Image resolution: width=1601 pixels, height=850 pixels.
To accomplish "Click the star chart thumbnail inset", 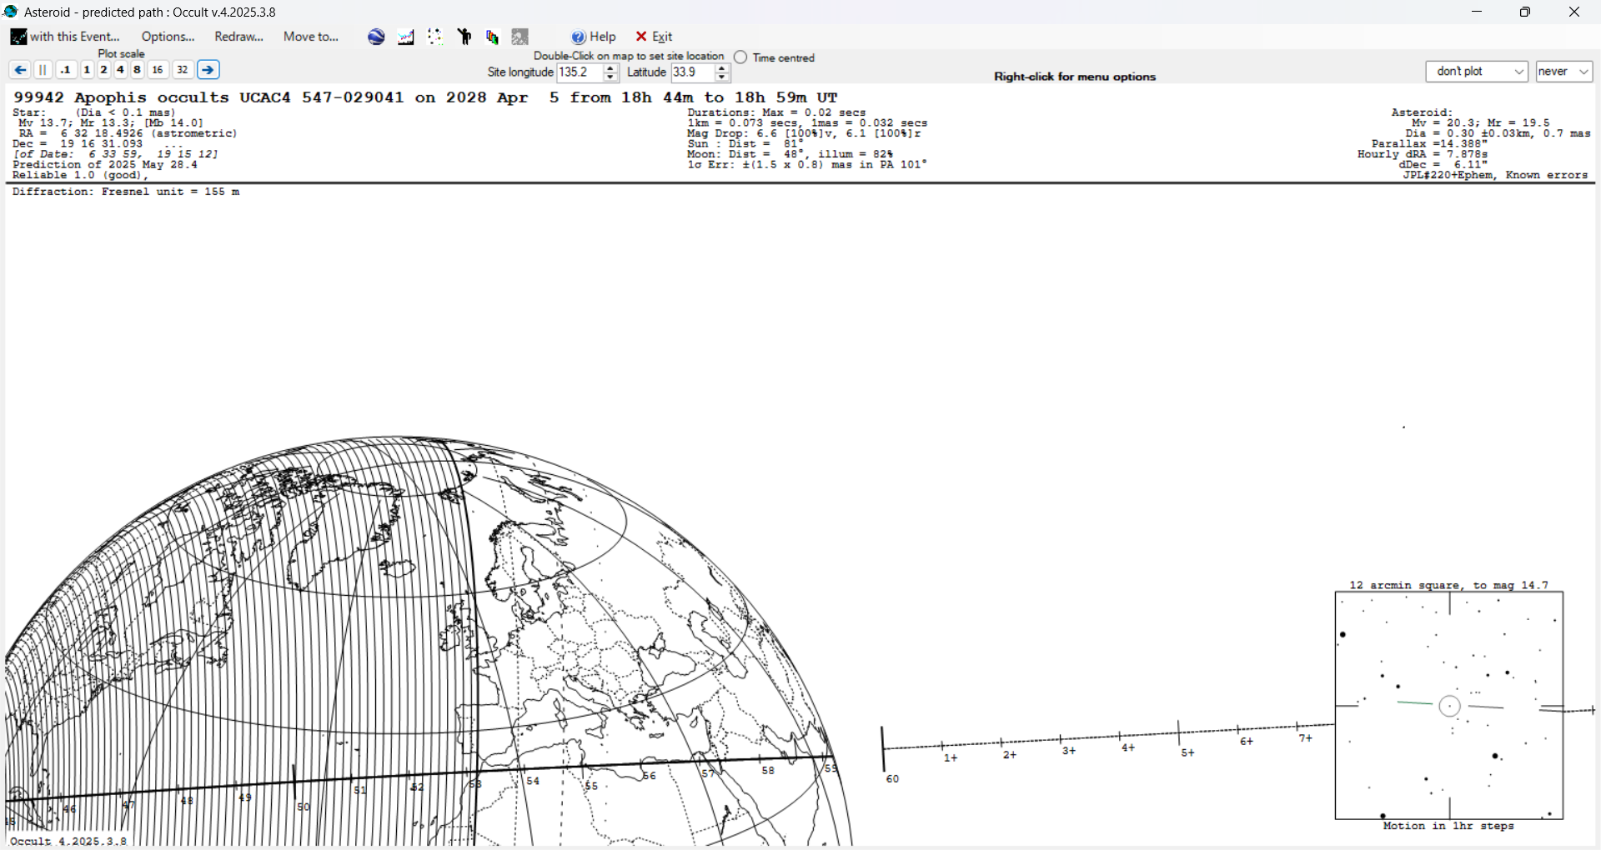I will pos(1449,706).
